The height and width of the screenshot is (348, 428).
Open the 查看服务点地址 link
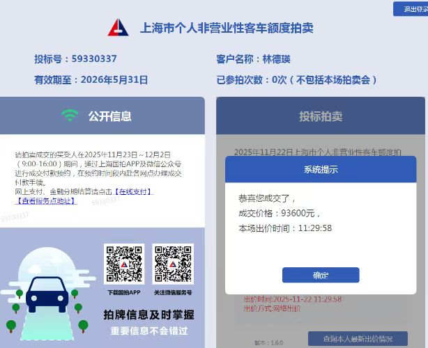46,201
